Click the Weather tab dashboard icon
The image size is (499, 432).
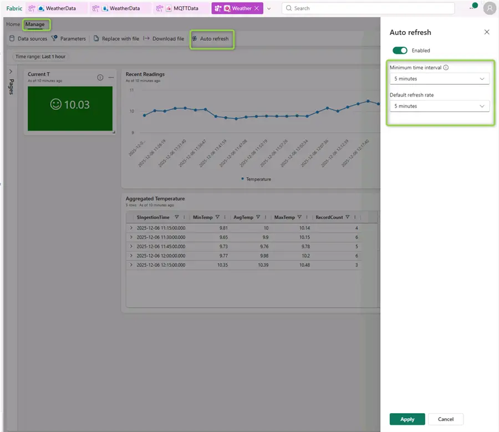tap(227, 8)
